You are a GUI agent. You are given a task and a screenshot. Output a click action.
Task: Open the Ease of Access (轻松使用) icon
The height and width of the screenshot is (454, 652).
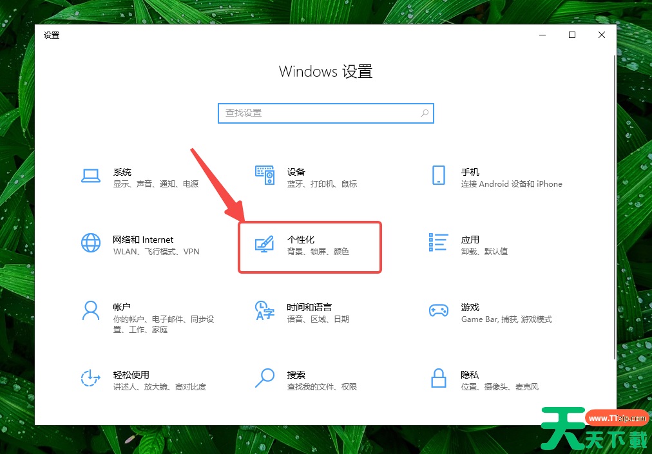(x=91, y=378)
